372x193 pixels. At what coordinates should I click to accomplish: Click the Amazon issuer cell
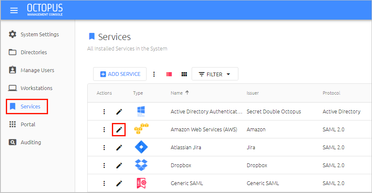coord(256,130)
